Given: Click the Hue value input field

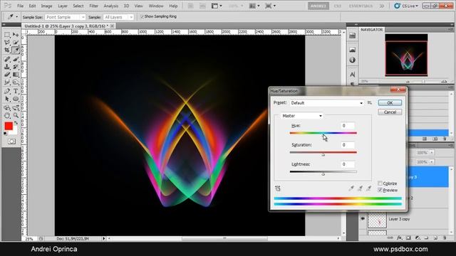Looking at the screenshot, I should (348, 126).
